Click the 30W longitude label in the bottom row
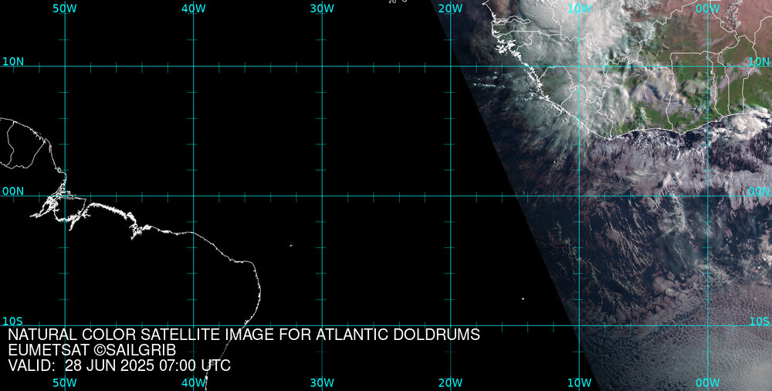 point(323,382)
